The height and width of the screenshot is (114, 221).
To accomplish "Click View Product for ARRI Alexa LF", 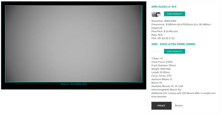I will coord(174,14).
